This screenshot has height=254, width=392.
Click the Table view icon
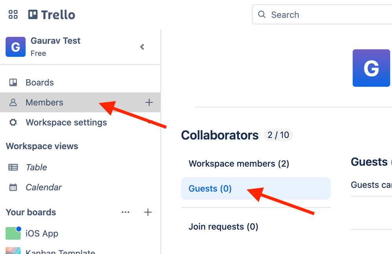[13, 167]
